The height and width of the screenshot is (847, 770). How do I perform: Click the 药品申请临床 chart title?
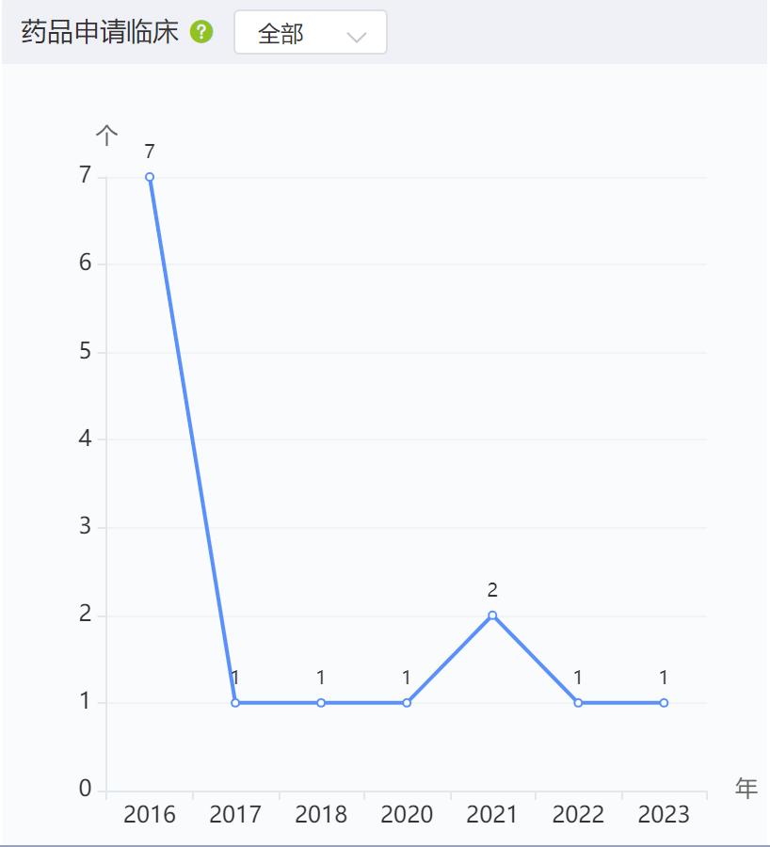click(100, 32)
